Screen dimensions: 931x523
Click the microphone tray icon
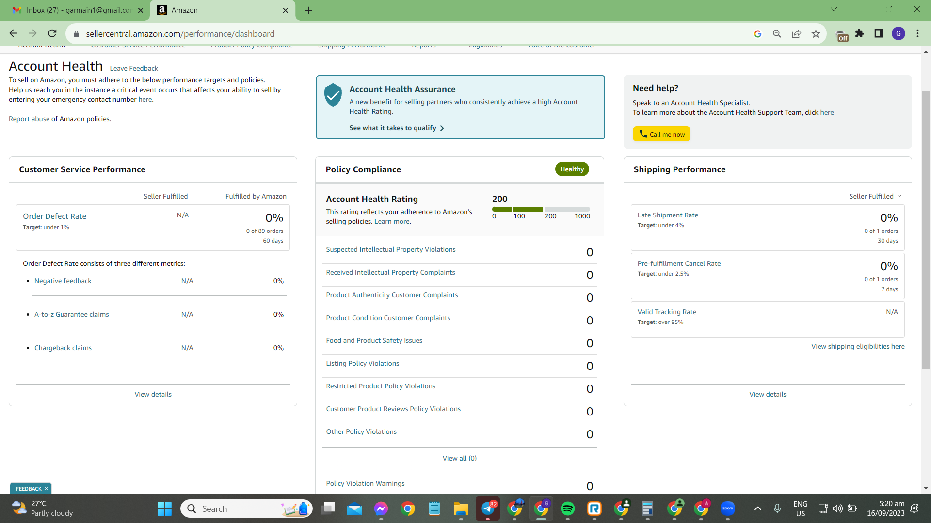(x=777, y=508)
